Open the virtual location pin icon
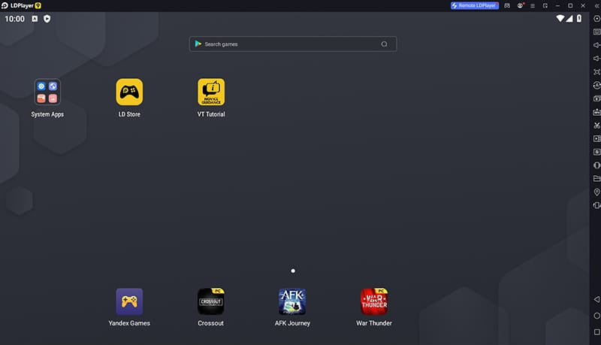Viewport: 601px width, 345px height. click(596, 192)
